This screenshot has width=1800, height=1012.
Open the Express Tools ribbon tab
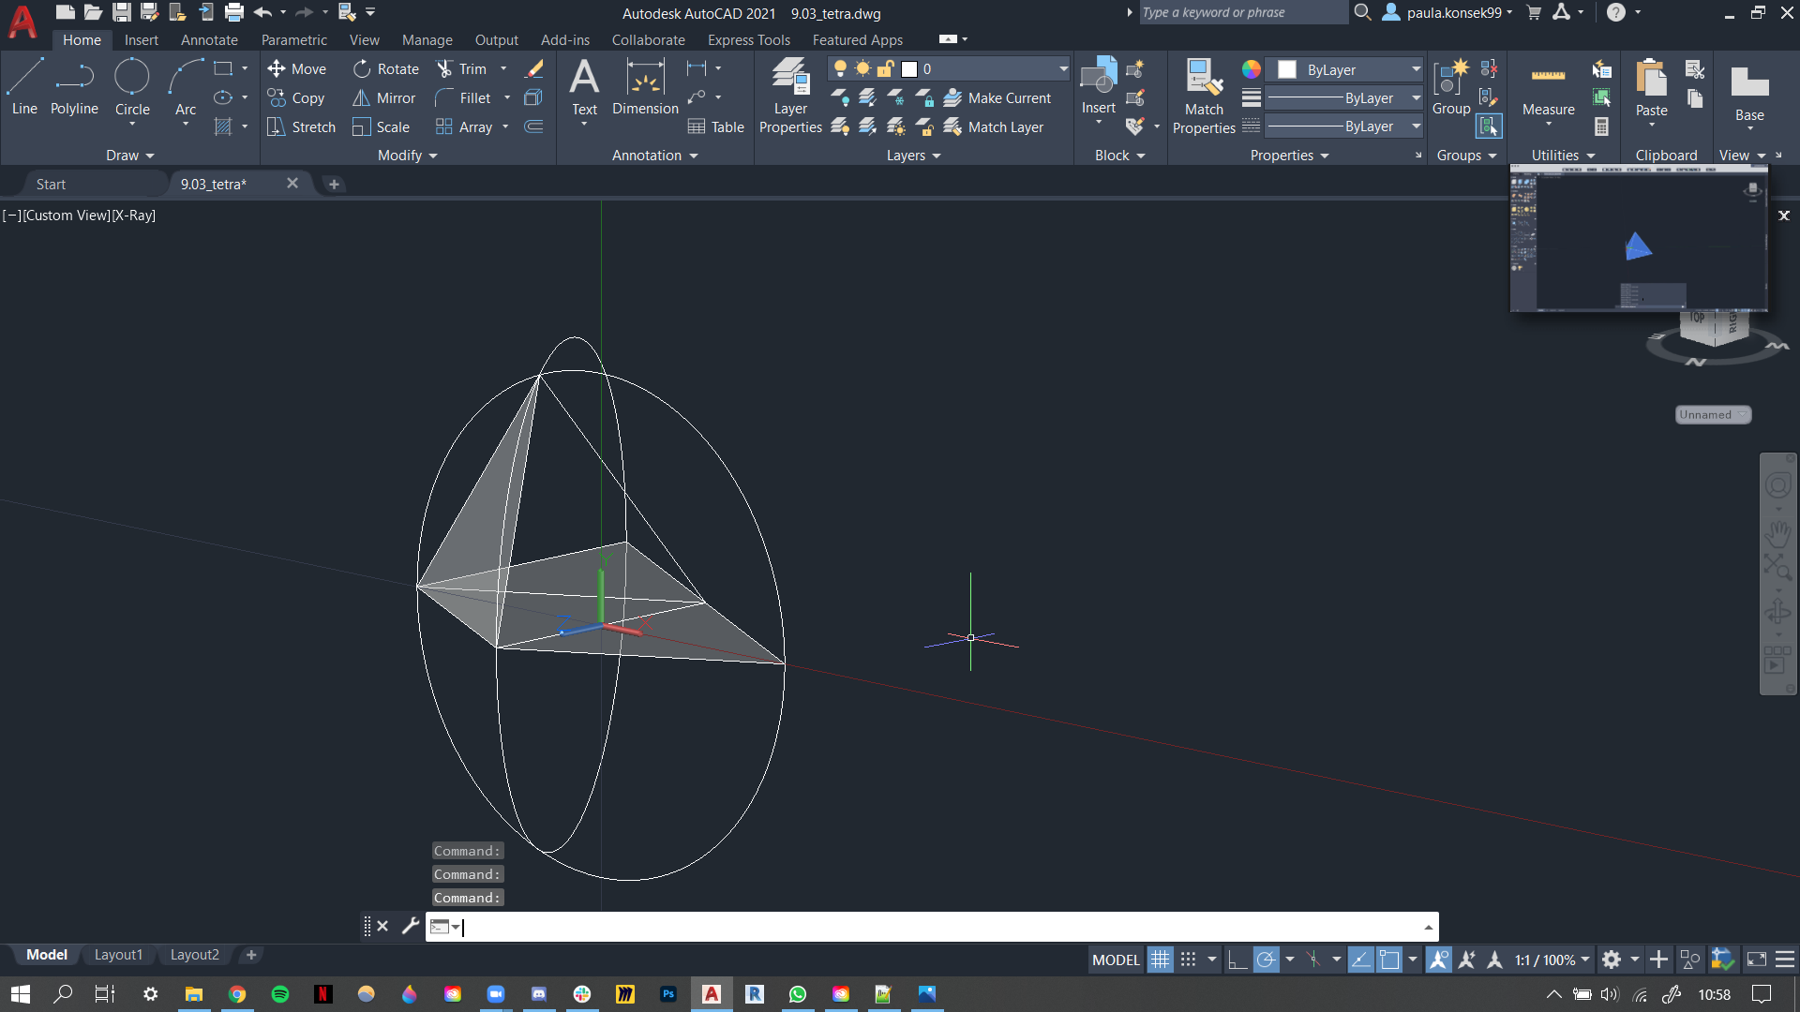coord(749,40)
